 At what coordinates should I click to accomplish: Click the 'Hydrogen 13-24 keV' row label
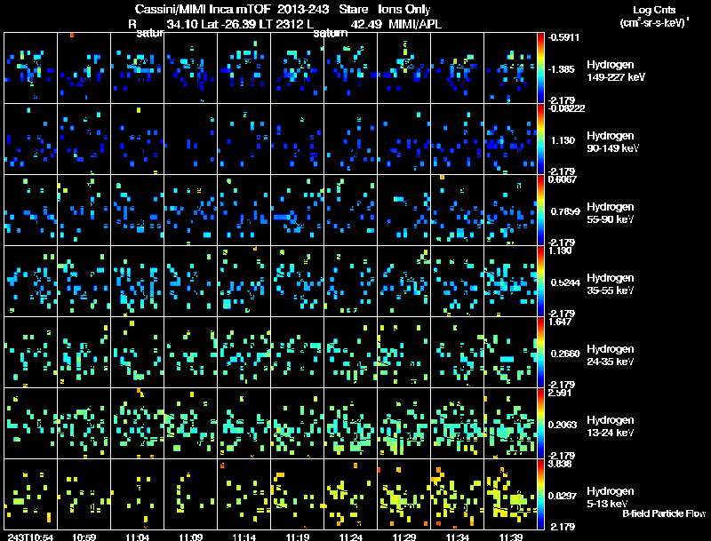click(x=611, y=426)
